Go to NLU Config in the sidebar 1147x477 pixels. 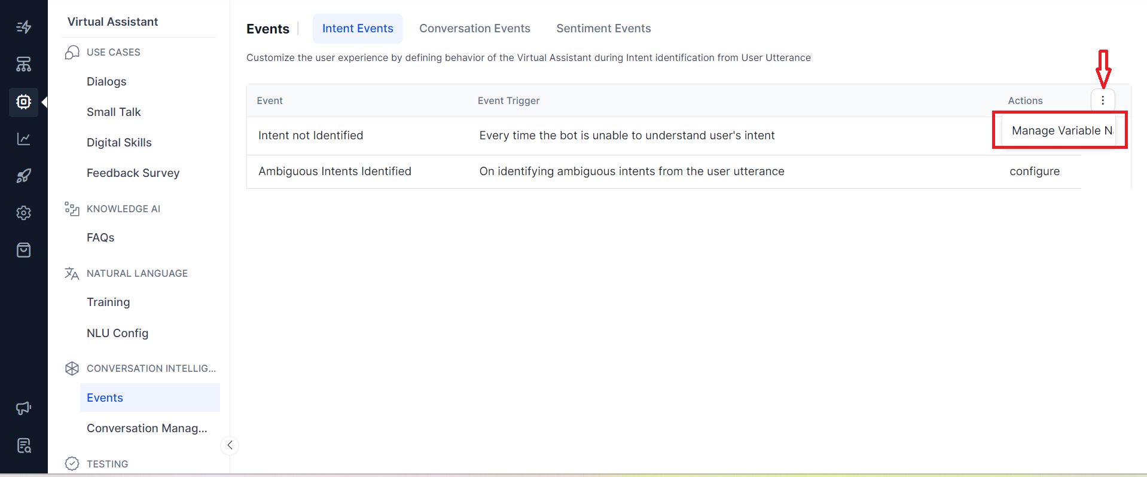(117, 333)
